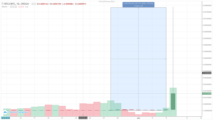The width and height of the screenshot is (213, 120).
Task: Select the blue measurement tooltip label
Action: click(x=138, y=5)
